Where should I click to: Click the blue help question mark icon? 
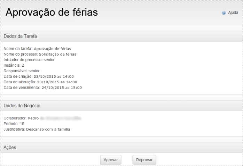pyautogui.click(x=224, y=13)
